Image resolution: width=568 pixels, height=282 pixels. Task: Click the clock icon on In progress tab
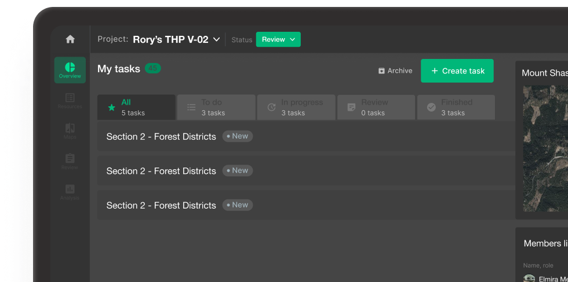pyautogui.click(x=271, y=107)
